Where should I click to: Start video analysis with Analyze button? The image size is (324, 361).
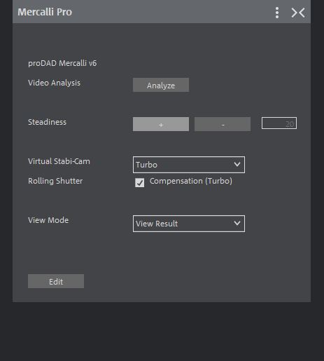pyautogui.click(x=161, y=85)
